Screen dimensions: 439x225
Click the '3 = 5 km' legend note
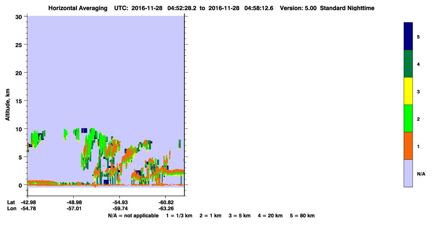point(240,216)
